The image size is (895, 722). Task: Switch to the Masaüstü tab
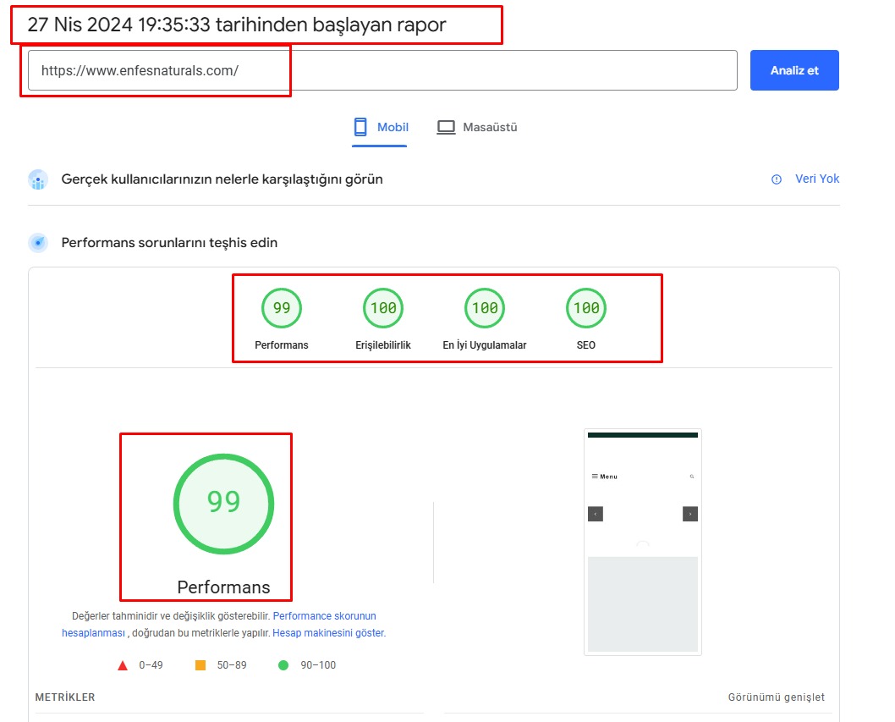click(477, 128)
